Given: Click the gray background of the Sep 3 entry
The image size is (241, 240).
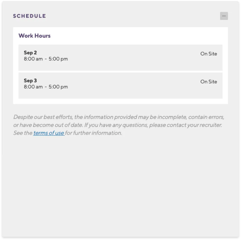Looking at the screenshot, I should [x=134, y=94].
